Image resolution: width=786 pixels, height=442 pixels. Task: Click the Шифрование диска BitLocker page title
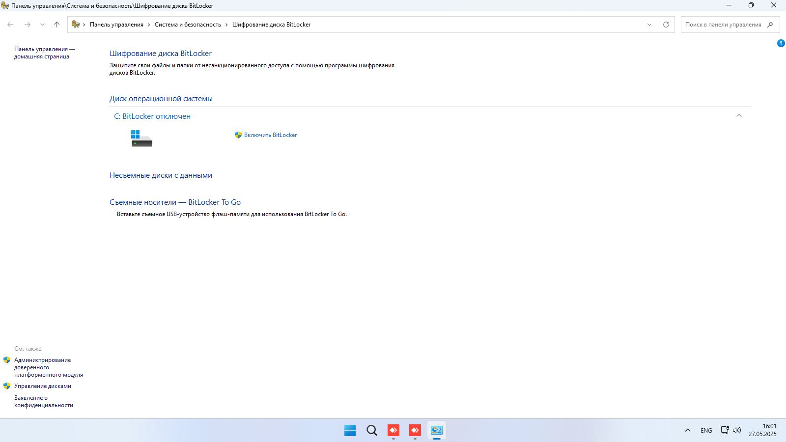point(161,54)
